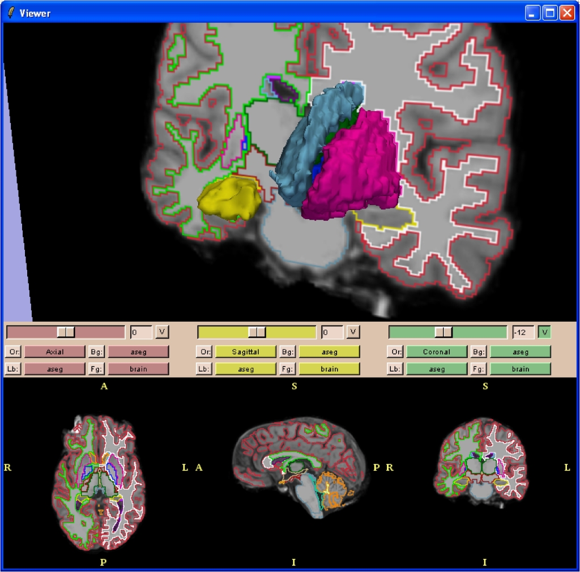Viewport: 580px width, 572px height.
Task: Open the Sagittal orientation dropdown
Action: tap(245, 352)
